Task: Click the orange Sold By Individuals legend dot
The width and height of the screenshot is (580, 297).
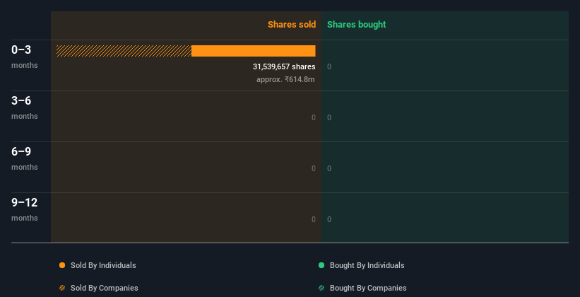Action: click(62, 265)
